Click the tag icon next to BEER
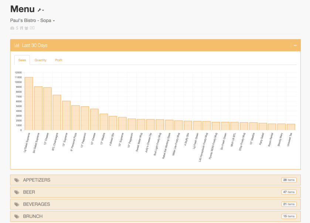 click(x=17, y=192)
